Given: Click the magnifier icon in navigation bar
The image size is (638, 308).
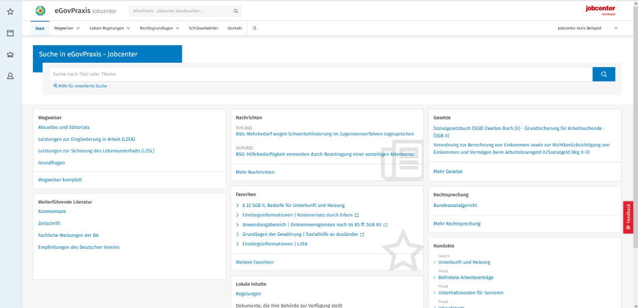Looking at the screenshot, I should pos(255,28).
